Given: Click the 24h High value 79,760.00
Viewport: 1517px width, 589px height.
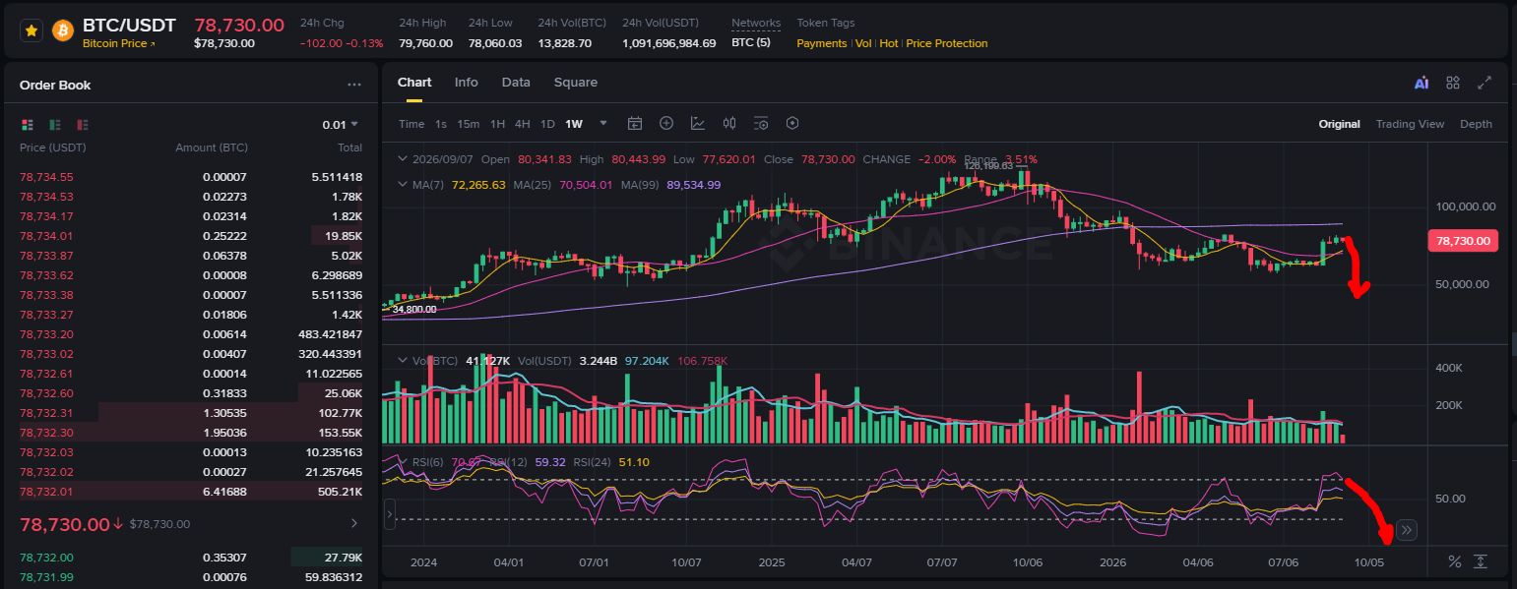Looking at the screenshot, I should pos(425,43).
